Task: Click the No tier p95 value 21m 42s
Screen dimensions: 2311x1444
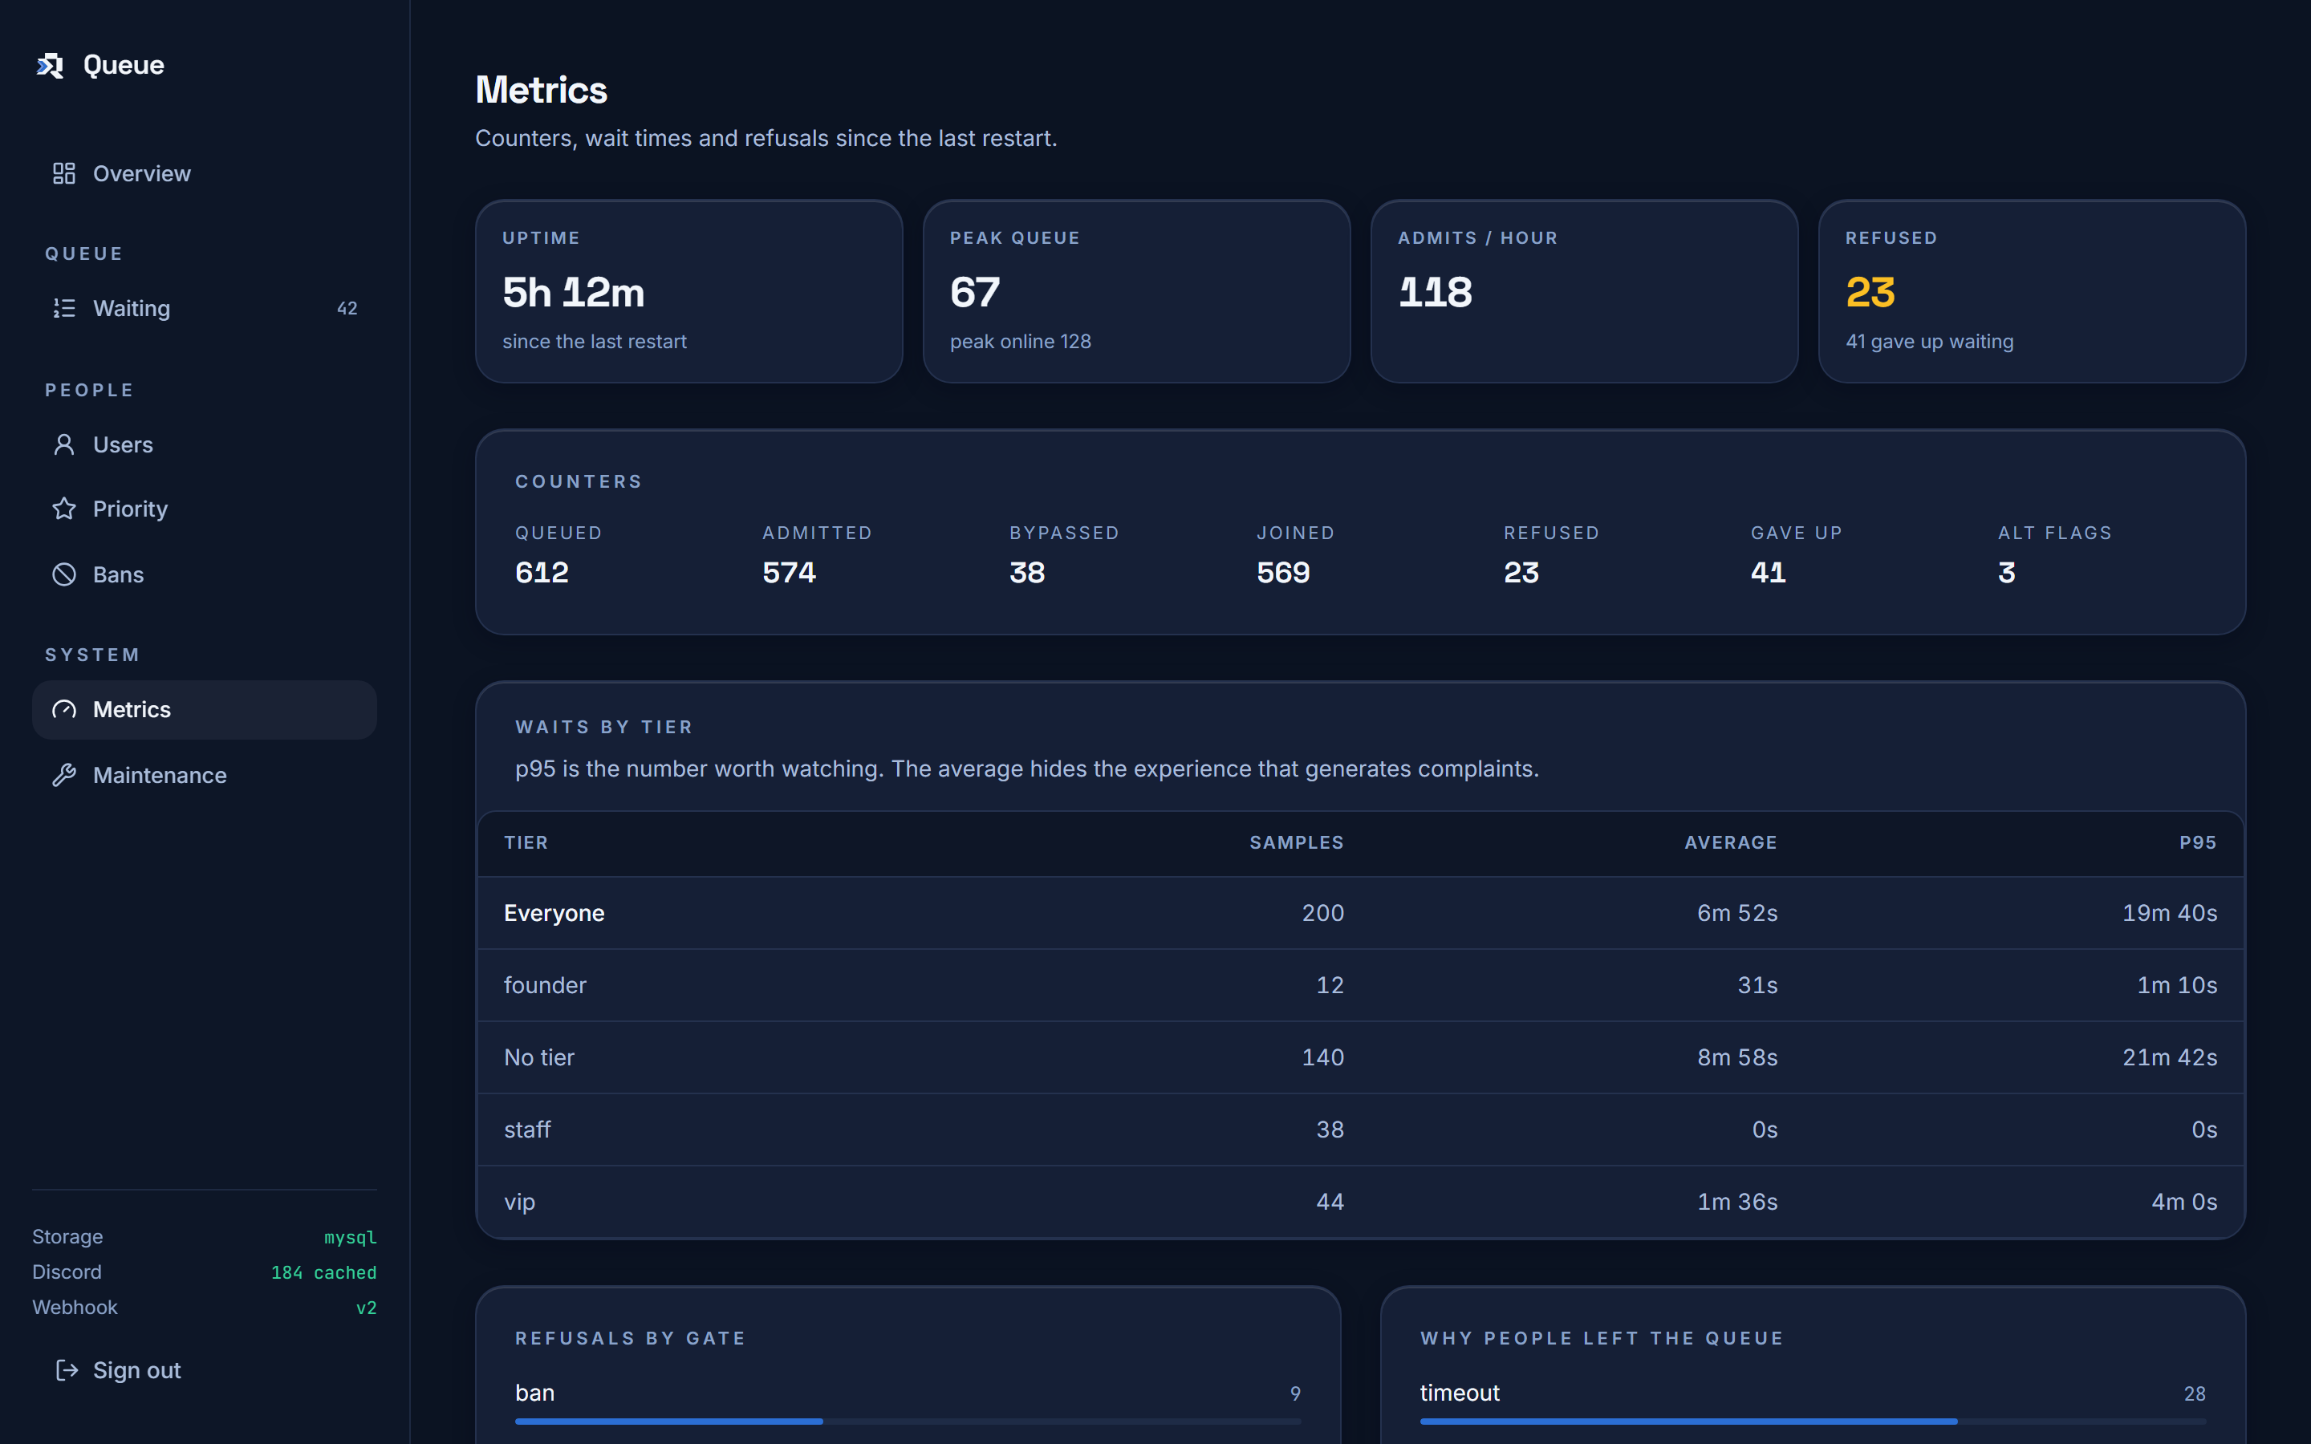Action: [x=2169, y=1057]
